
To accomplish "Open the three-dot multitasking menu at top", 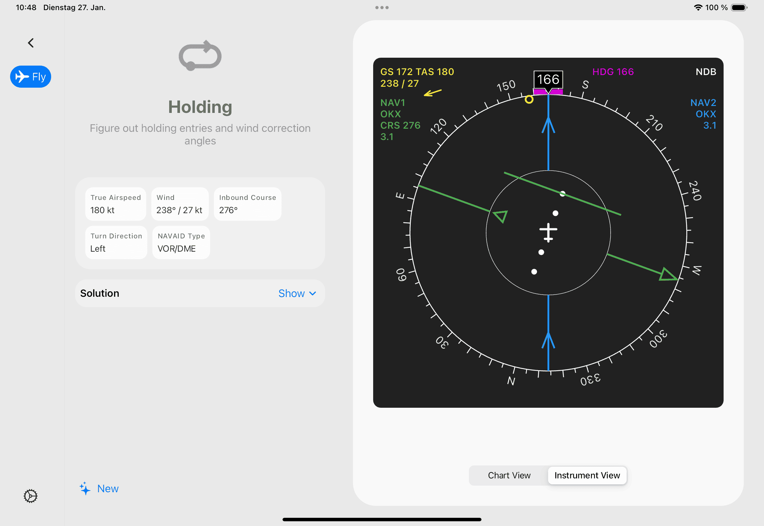I will pyautogui.click(x=382, y=8).
